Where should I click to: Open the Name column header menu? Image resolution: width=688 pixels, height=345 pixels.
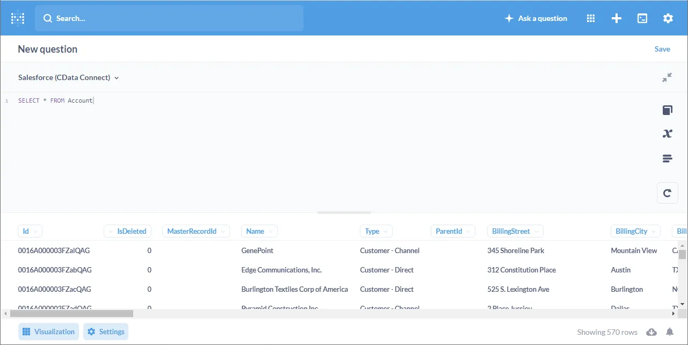coord(259,231)
